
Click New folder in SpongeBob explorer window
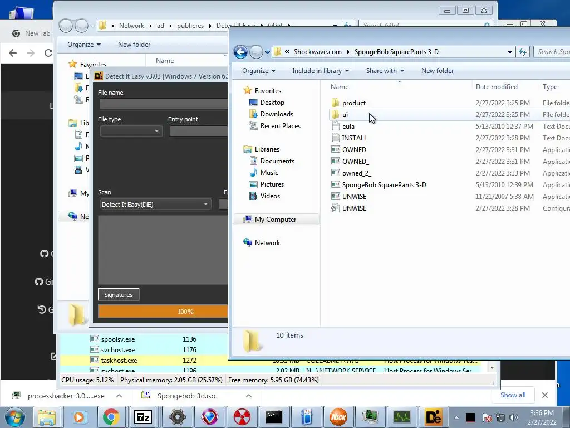tap(438, 71)
